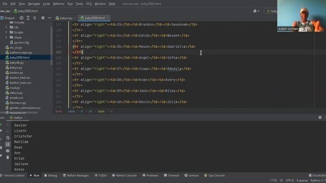Screen dimensions: 326x183
Task: Click the Select Opened File target icon
Action: tap(21, 18)
